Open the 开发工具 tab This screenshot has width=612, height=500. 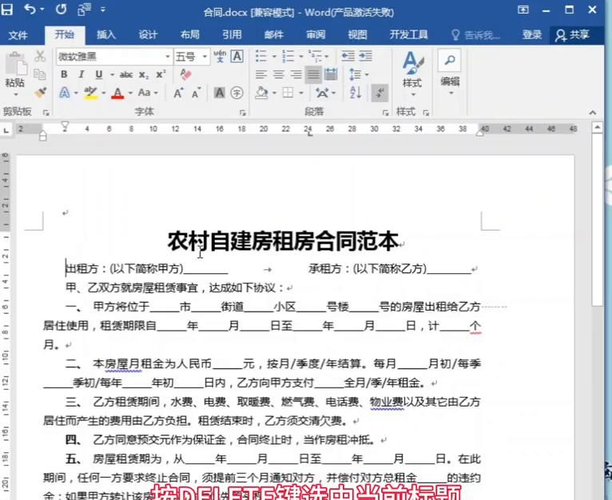pos(408,34)
